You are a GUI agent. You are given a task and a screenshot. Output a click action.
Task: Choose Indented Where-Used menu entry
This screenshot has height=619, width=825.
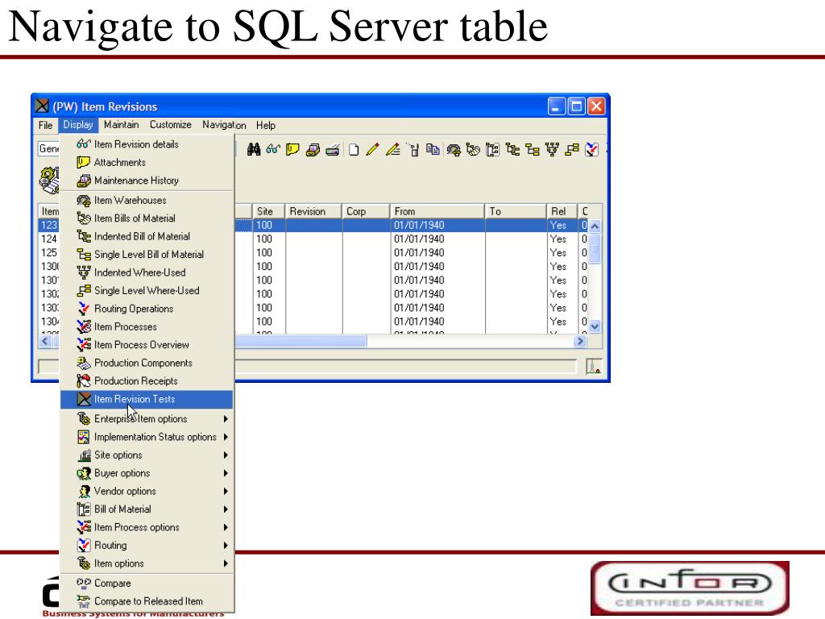(147, 272)
